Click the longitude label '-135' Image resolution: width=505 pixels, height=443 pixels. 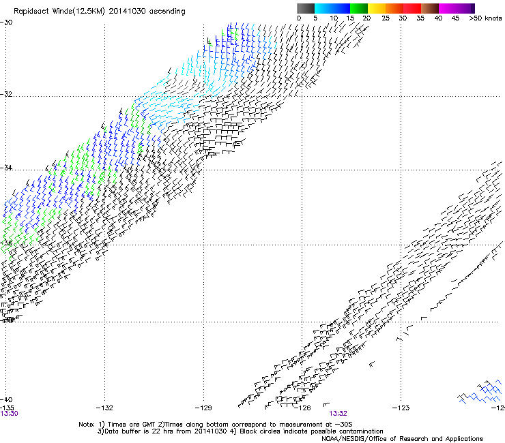[x=7, y=408]
